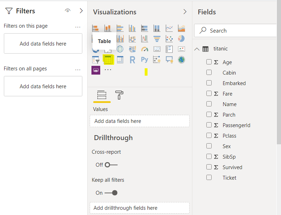
Task: Select the Line chart visual
Action: click(169, 28)
